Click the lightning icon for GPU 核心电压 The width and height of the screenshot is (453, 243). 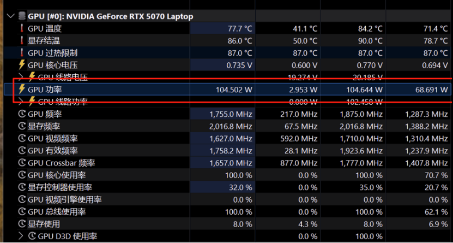[22, 65]
